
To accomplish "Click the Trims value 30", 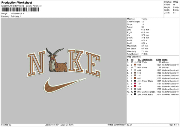I will click(x=142, y=27).
